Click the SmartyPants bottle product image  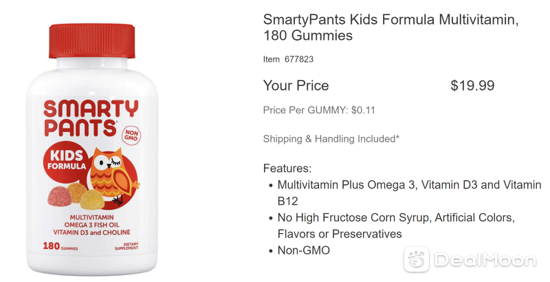pos(91,149)
